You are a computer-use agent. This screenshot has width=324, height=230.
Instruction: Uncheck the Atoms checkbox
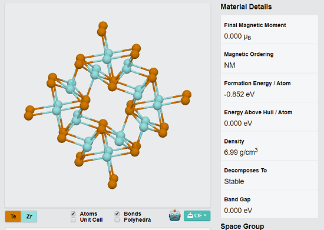pos(73,214)
